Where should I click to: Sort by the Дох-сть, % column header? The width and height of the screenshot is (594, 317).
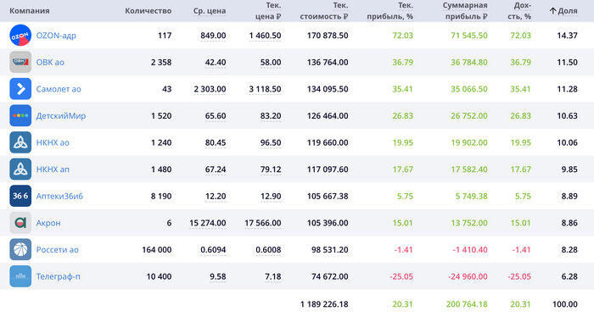(519, 11)
